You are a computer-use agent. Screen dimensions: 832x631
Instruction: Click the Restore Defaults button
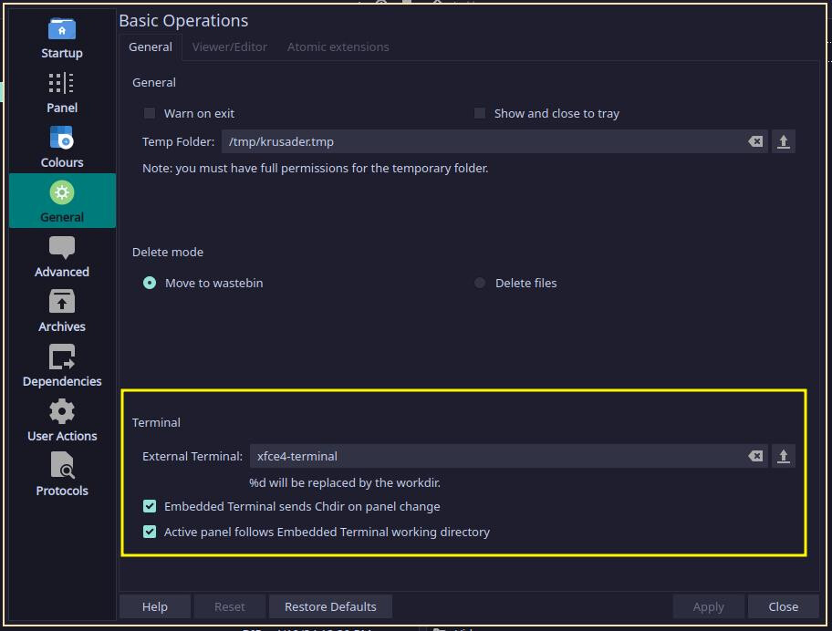[x=330, y=606]
